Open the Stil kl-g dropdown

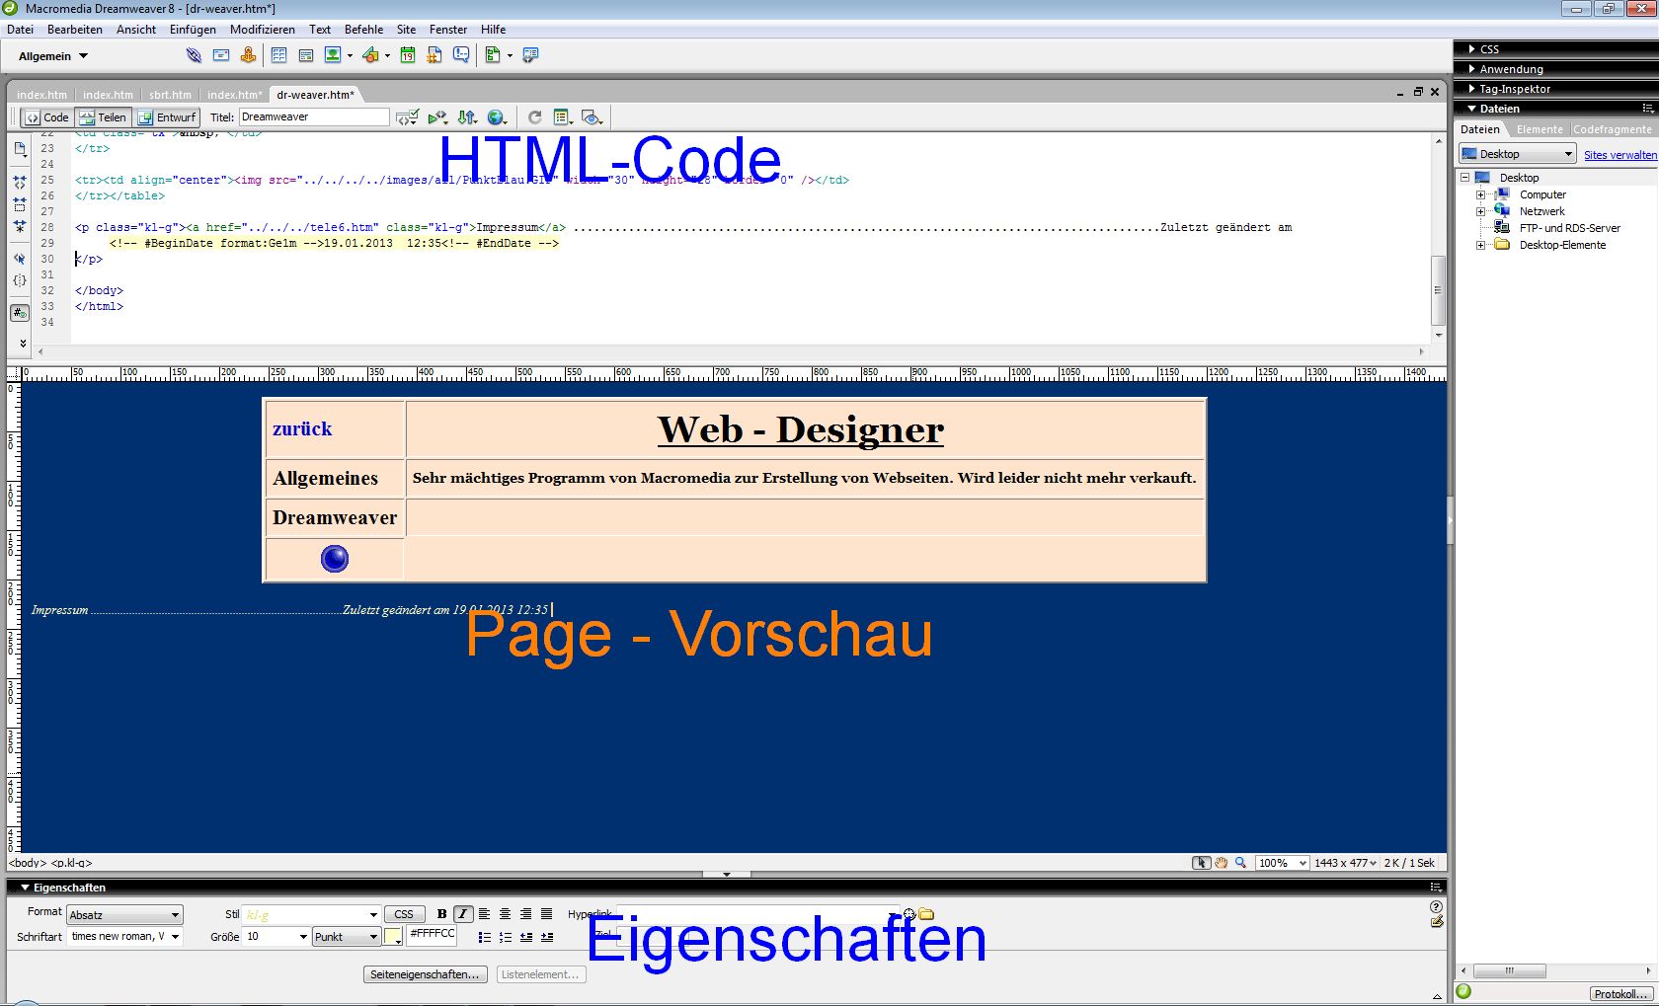(x=311, y=915)
